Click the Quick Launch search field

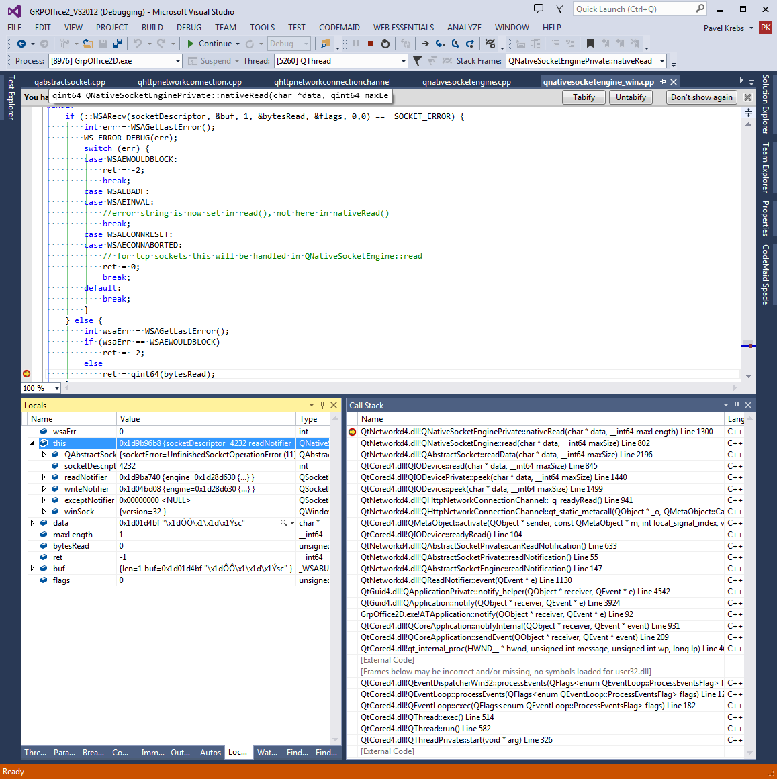point(633,9)
